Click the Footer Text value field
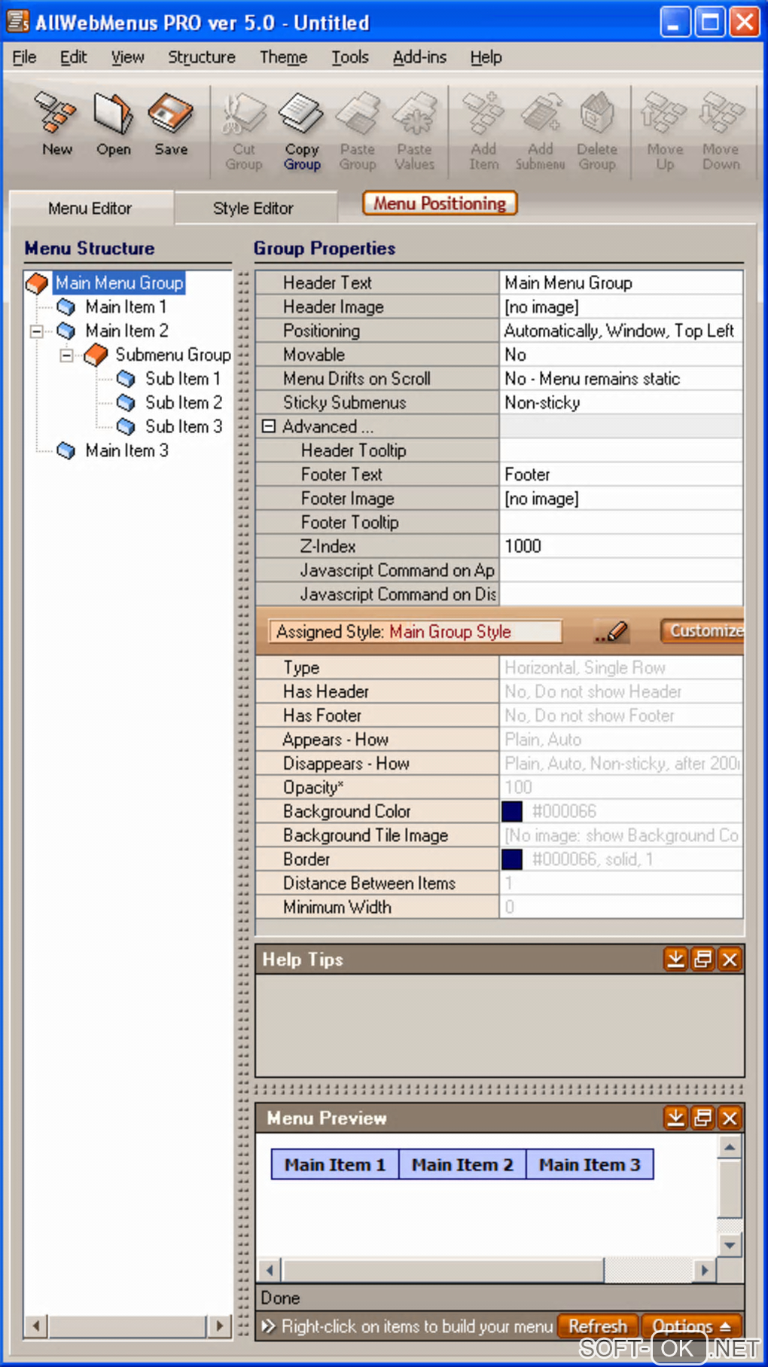Image resolution: width=768 pixels, height=1367 pixels. pyautogui.click(x=621, y=474)
